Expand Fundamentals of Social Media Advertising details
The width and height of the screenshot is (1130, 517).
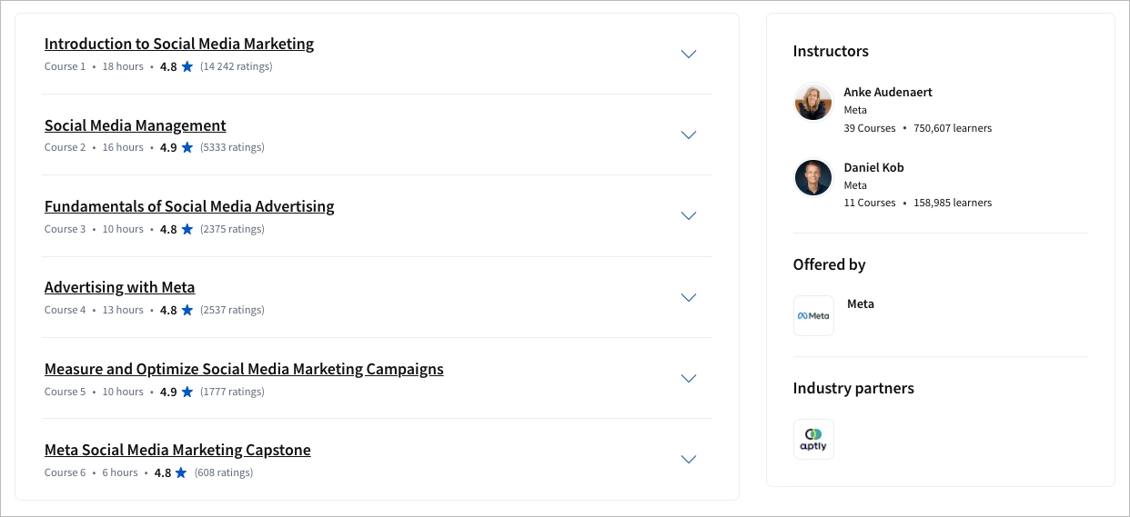coord(689,216)
